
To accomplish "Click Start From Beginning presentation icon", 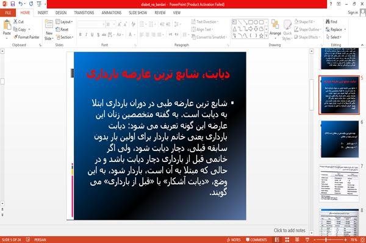I will 39,4.
